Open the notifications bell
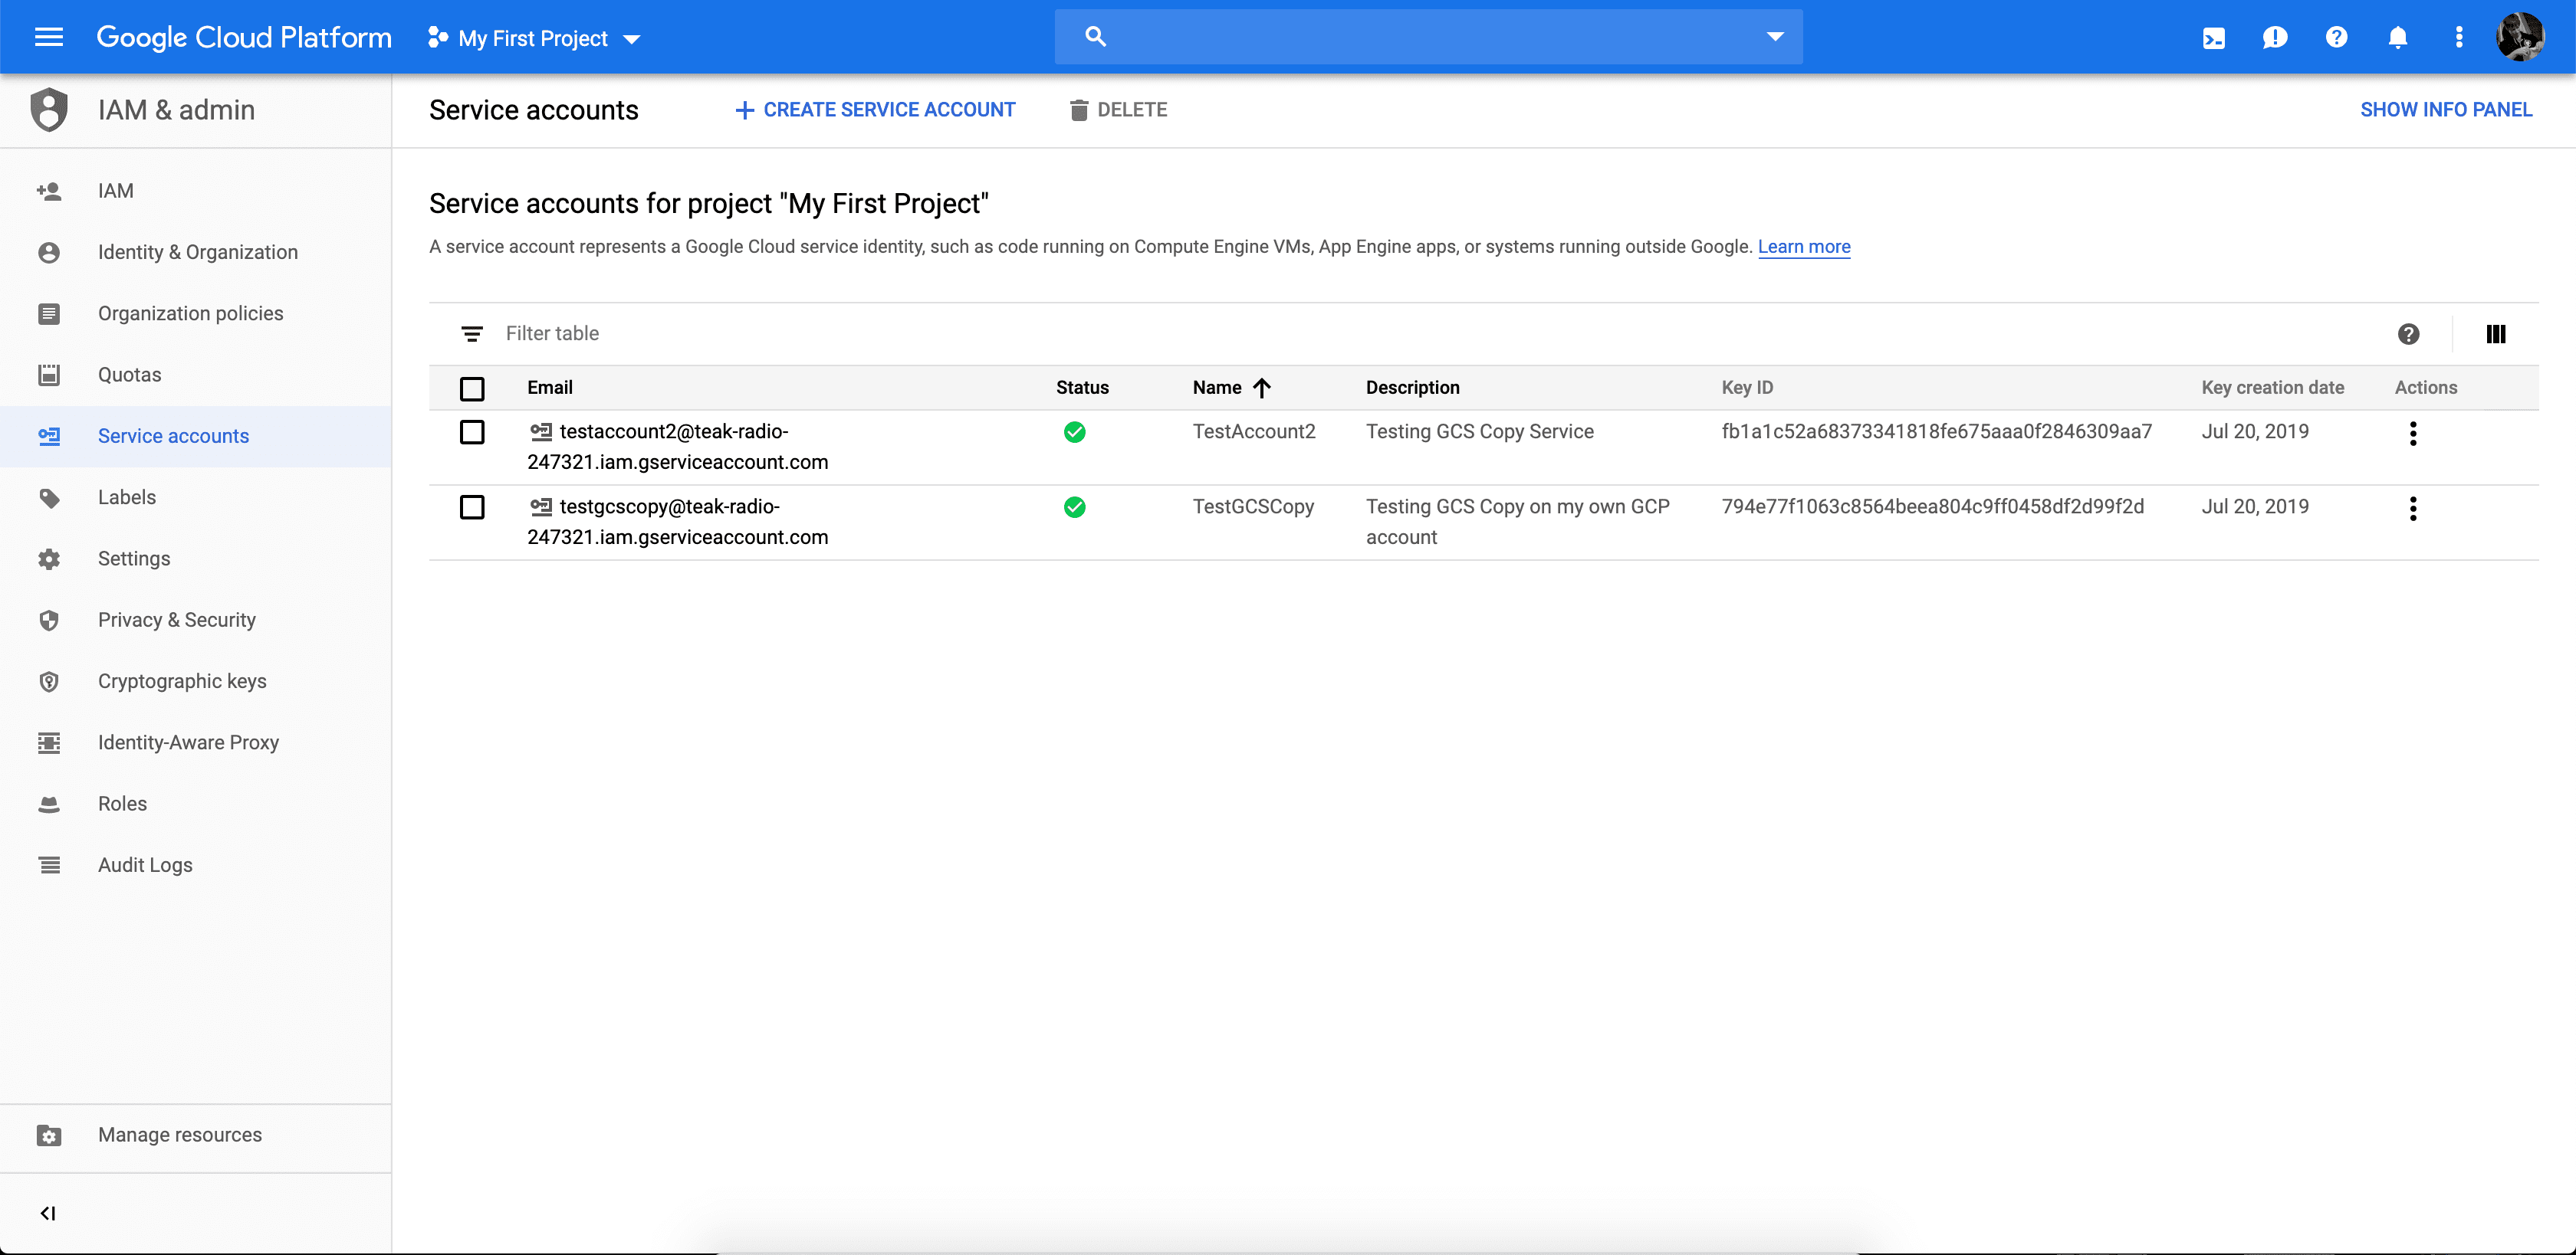The height and width of the screenshot is (1255, 2576). tap(2398, 37)
